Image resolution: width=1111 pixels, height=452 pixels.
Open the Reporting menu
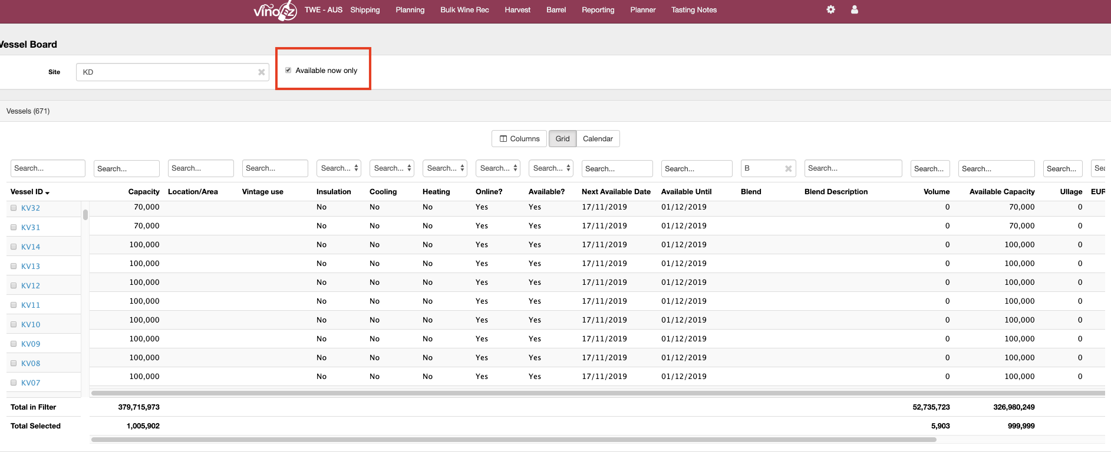click(x=598, y=10)
